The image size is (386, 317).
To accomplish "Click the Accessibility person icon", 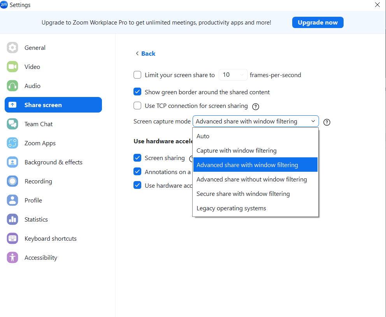I will [x=12, y=257].
